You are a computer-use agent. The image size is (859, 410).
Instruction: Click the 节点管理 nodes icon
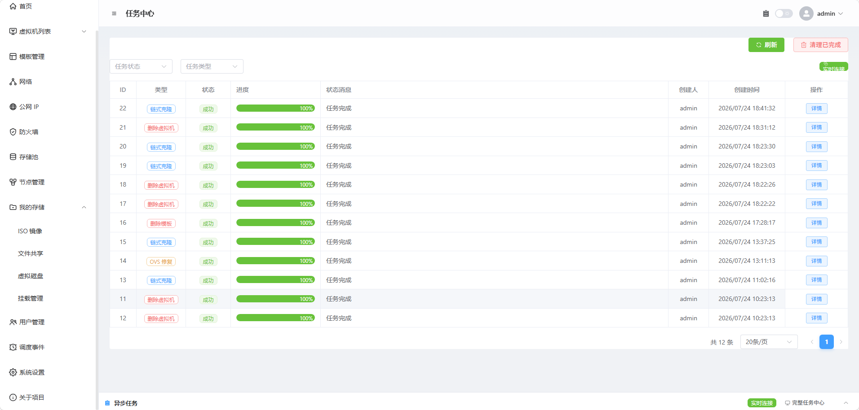click(13, 182)
